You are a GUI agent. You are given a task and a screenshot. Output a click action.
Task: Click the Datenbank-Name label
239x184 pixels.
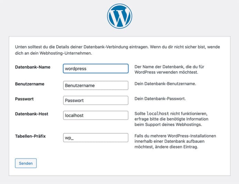pyautogui.click(x=33, y=67)
